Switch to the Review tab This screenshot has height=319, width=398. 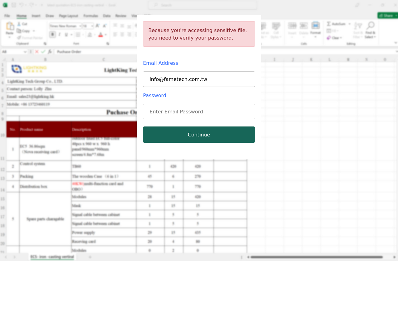pyautogui.click(x=121, y=16)
